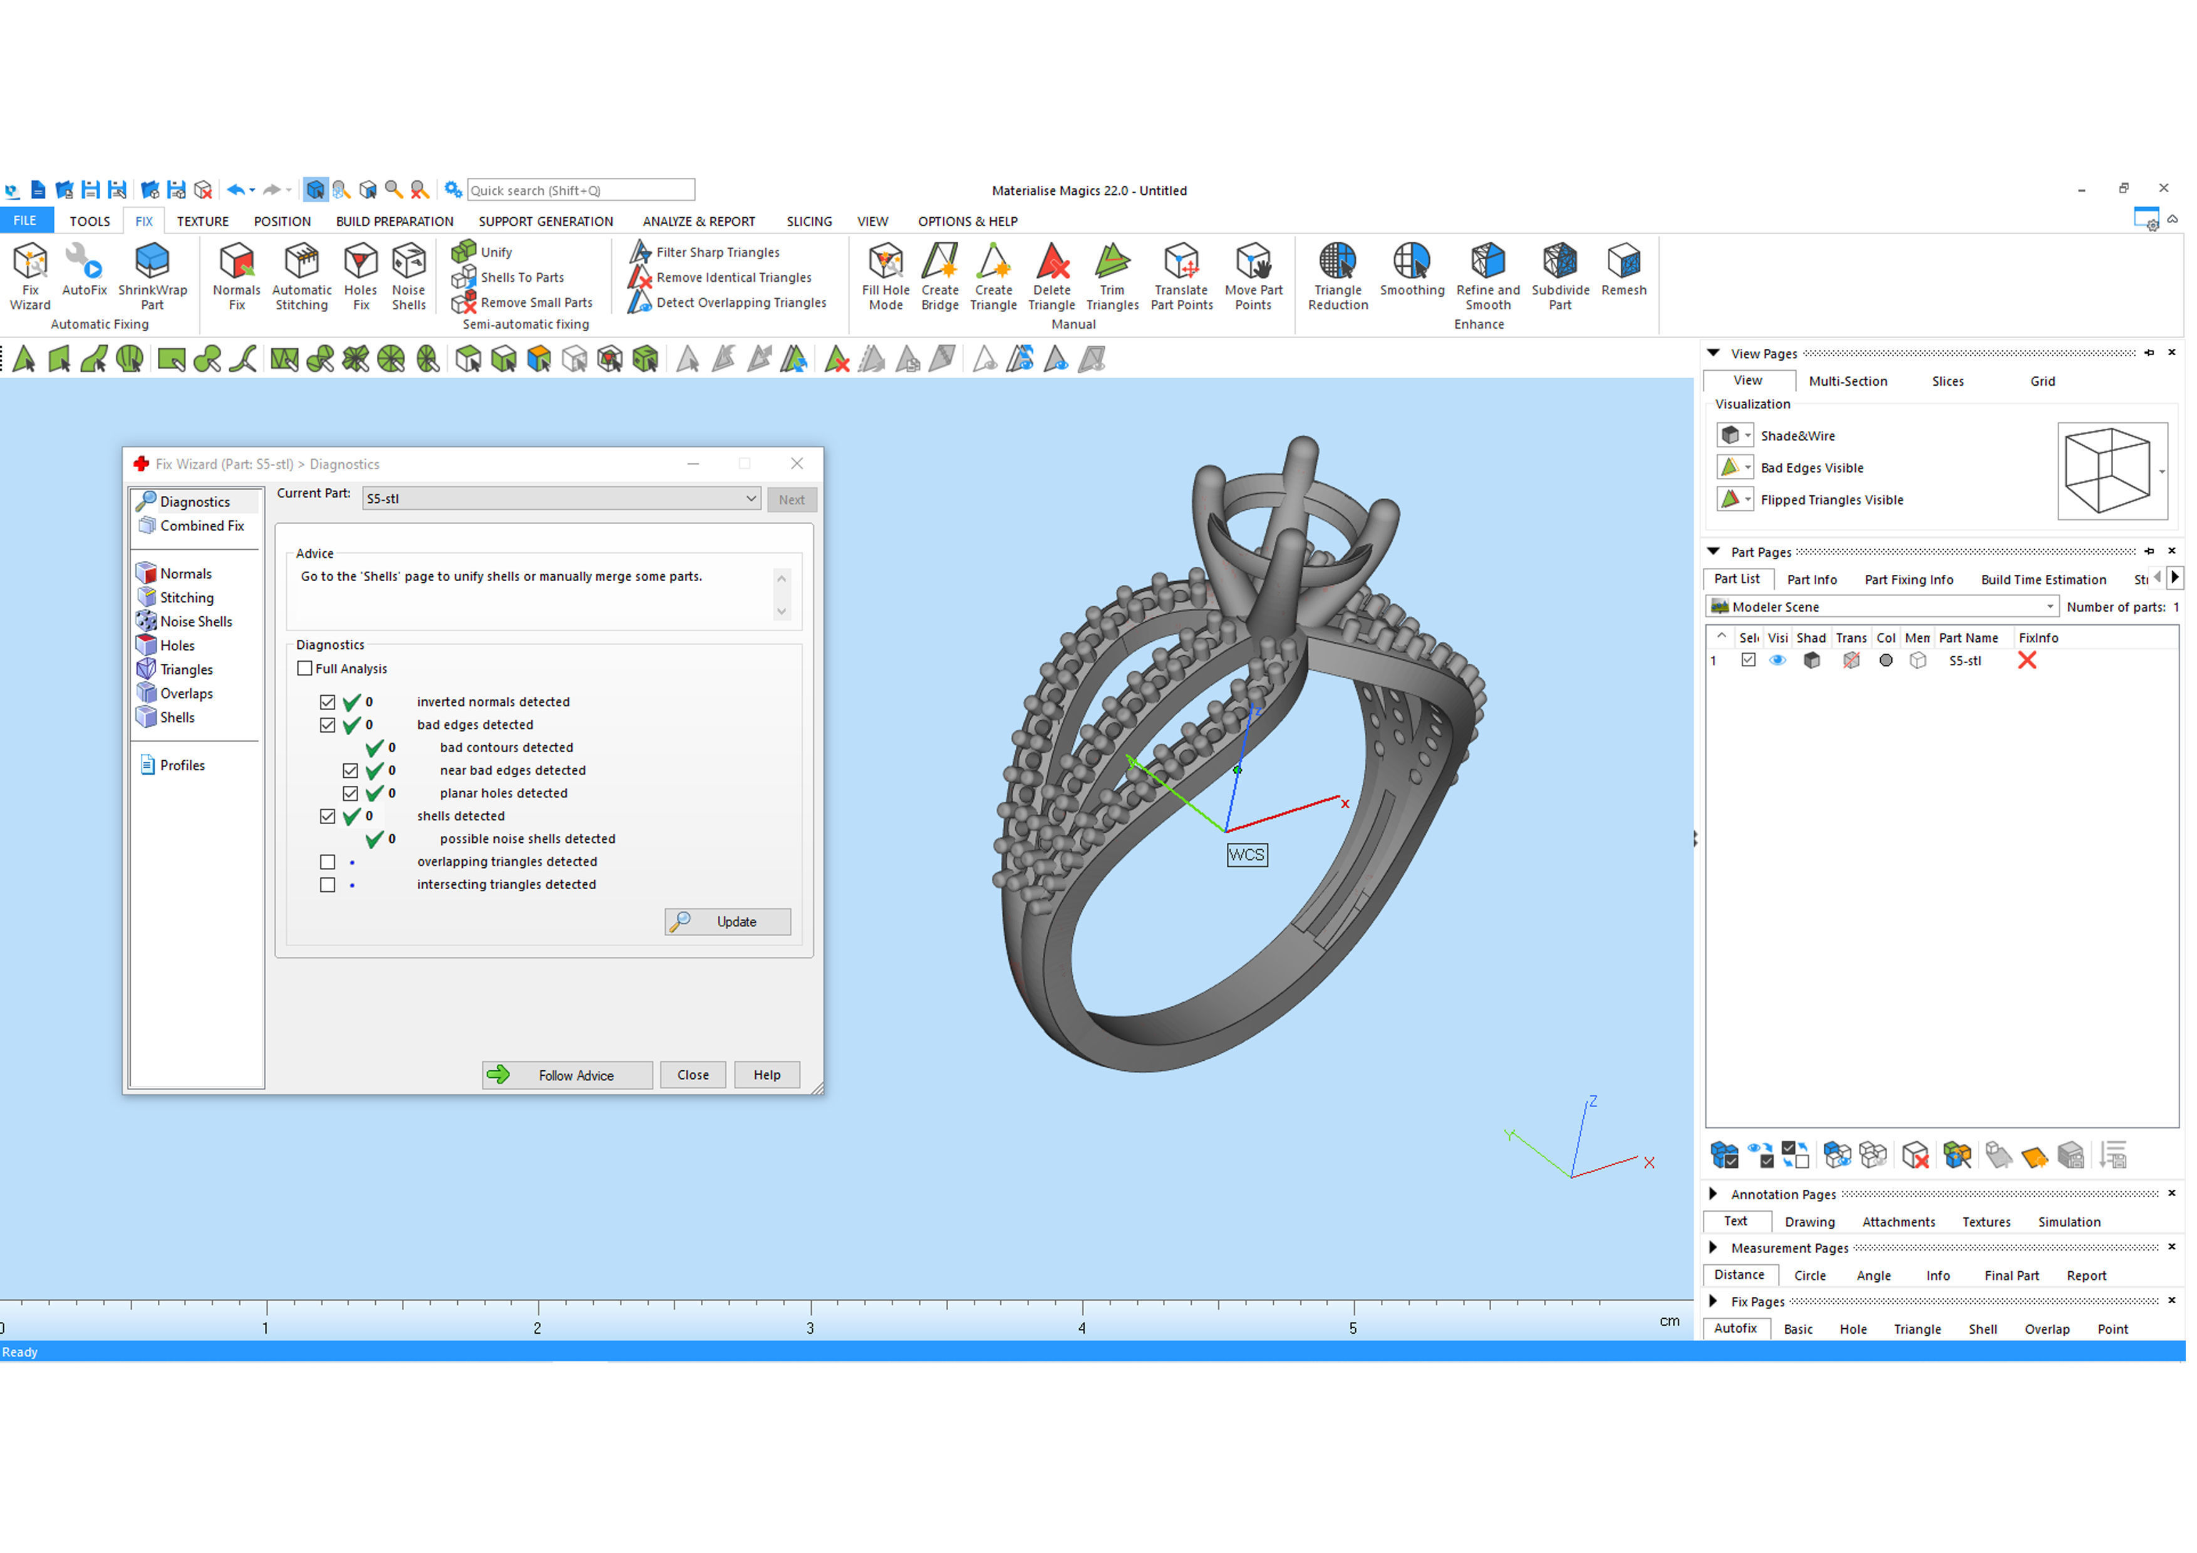Image resolution: width=2197 pixels, height=1553 pixels.
Task: Open Triangle Reduction
Action: 1338,277
